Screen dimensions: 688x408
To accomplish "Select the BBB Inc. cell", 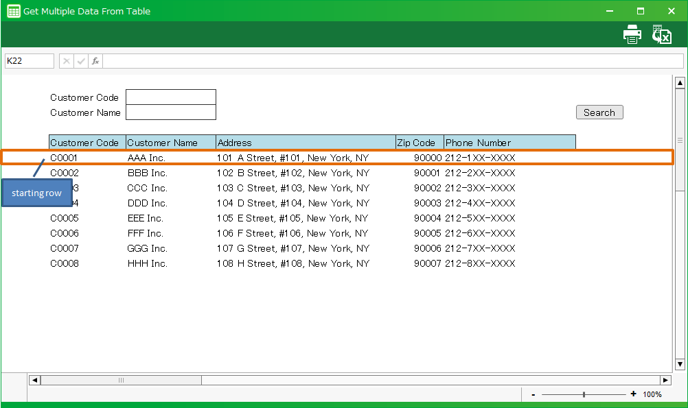I will pos(147,173).
